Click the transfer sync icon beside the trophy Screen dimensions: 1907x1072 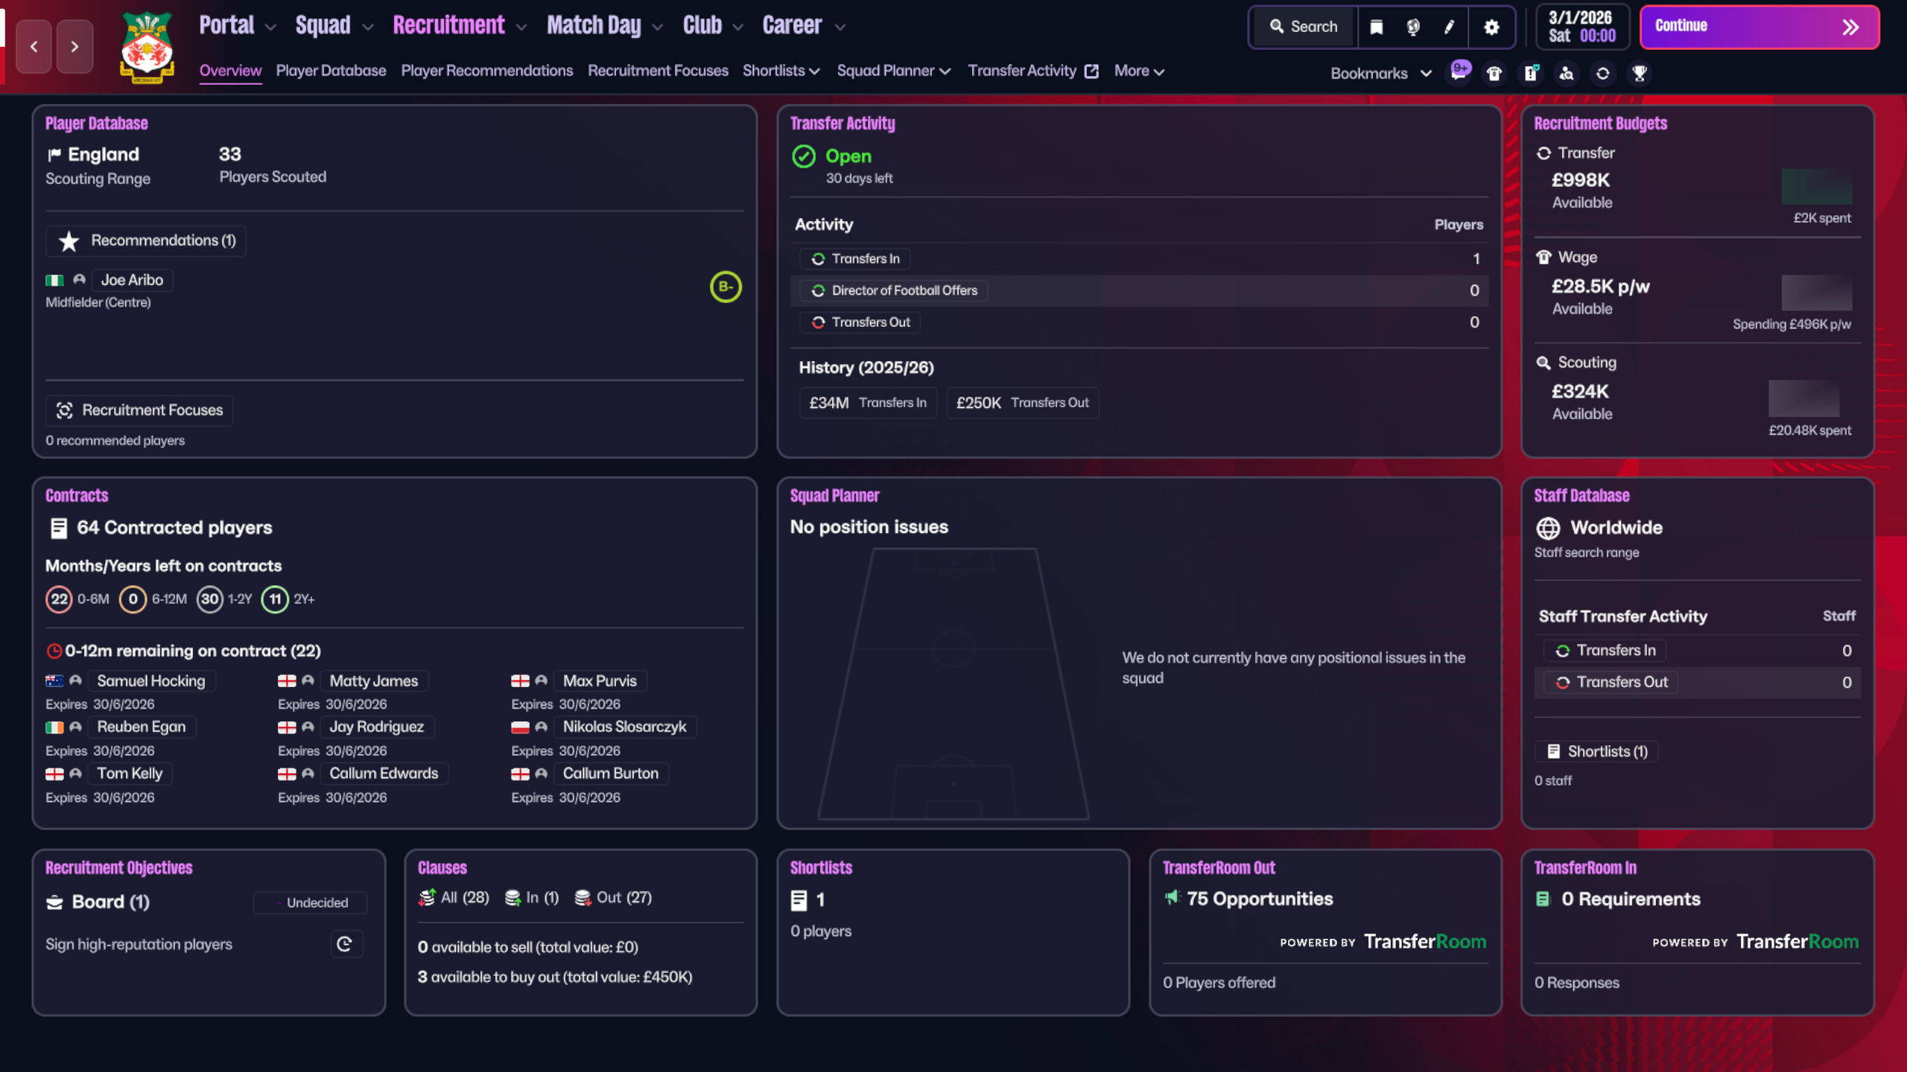point(1602,73)
